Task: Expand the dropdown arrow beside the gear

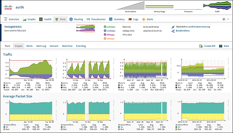Action: (x=228, y=19)
